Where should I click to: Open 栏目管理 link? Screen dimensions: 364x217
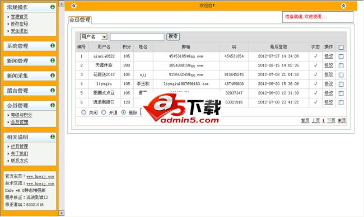(19, 147)
